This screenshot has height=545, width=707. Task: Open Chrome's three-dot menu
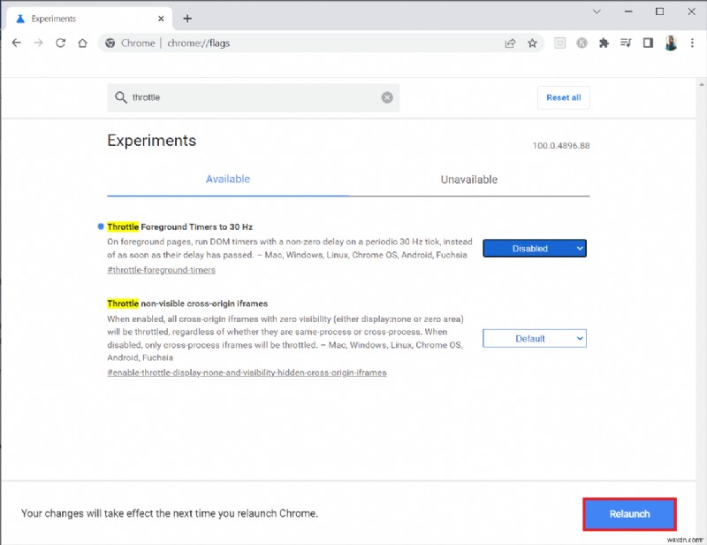(693, 42)
